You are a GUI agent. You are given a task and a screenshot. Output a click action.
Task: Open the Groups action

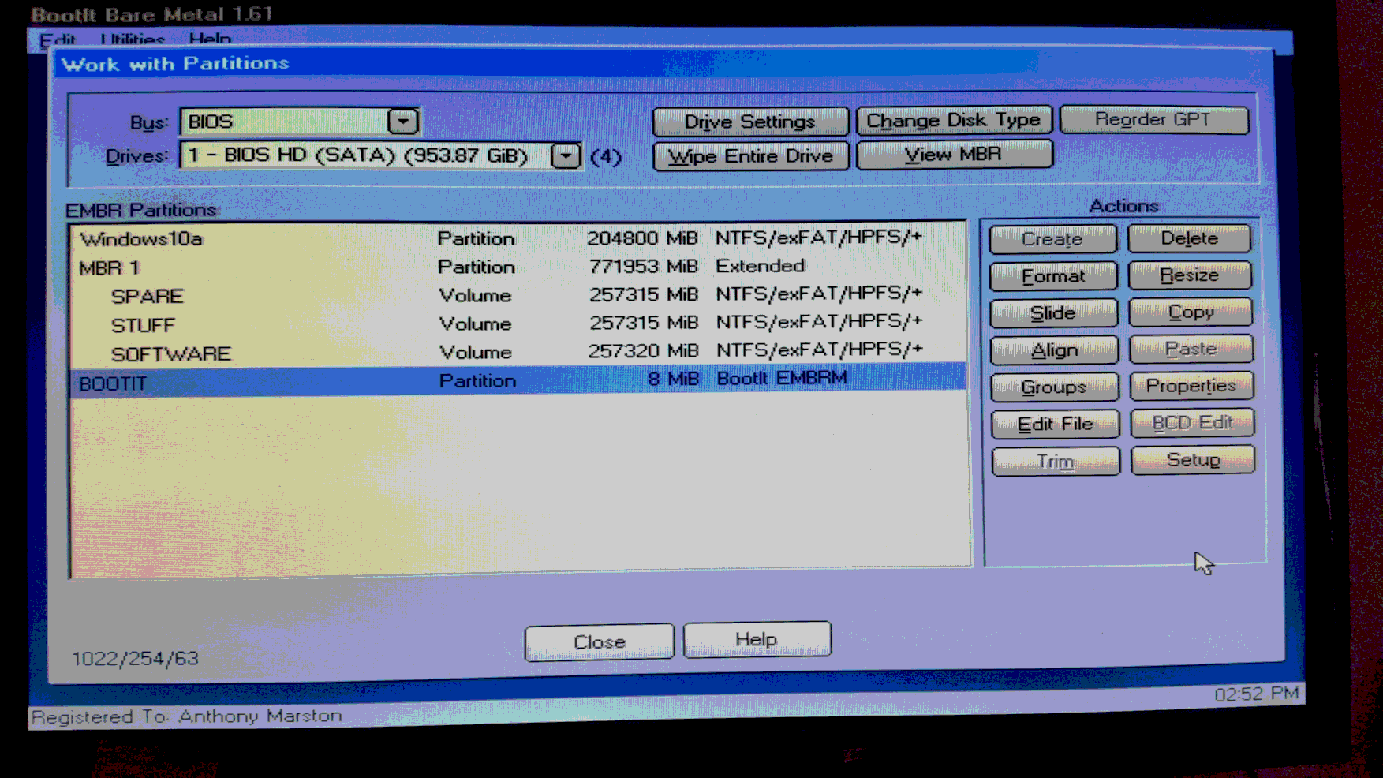[1055, 387]
